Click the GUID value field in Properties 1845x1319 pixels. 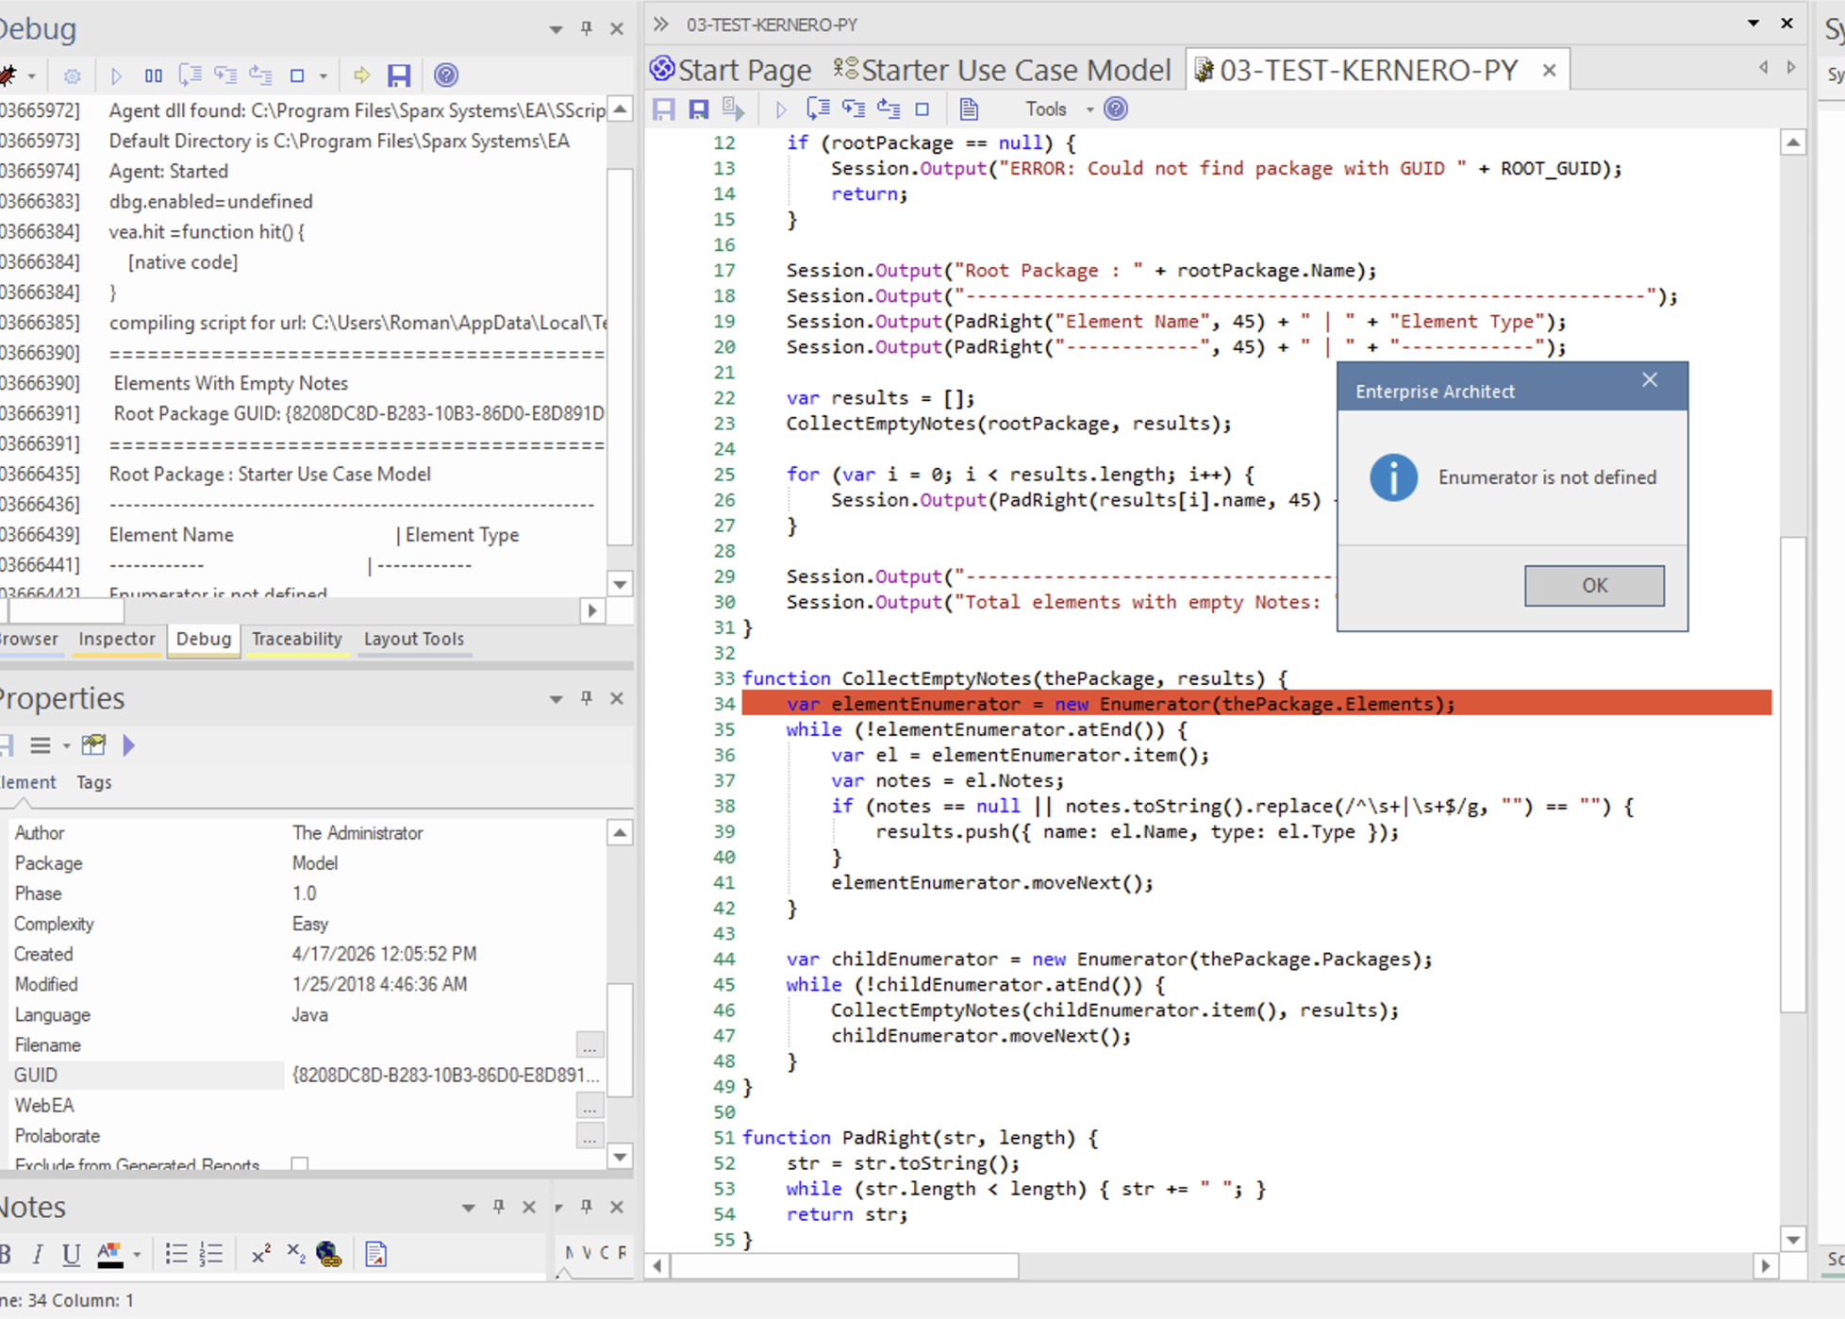445,1076
